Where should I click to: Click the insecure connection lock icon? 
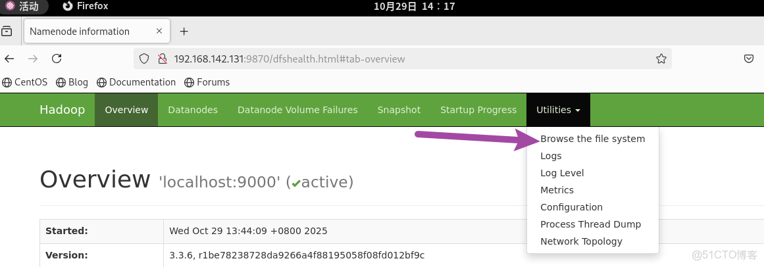[161, 59]
